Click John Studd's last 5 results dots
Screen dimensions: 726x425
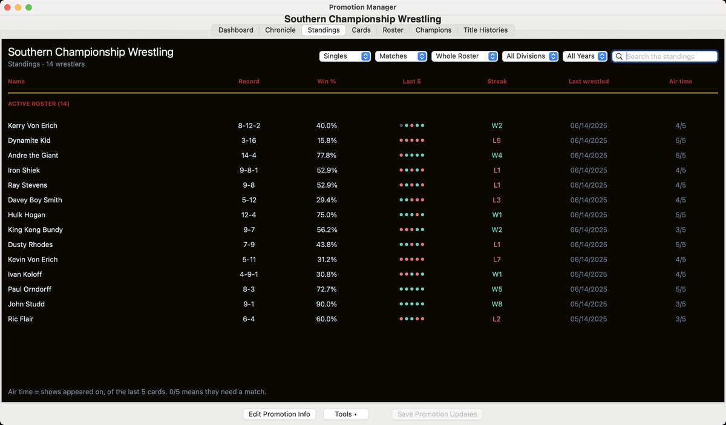pyautogui.click(x=412, y=304)
